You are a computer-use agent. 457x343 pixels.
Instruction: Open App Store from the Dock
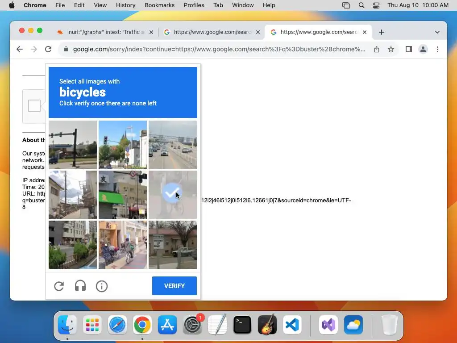click(x=167, y=325)
